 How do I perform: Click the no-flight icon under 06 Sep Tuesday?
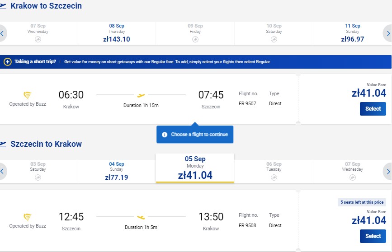coord(274,177)
